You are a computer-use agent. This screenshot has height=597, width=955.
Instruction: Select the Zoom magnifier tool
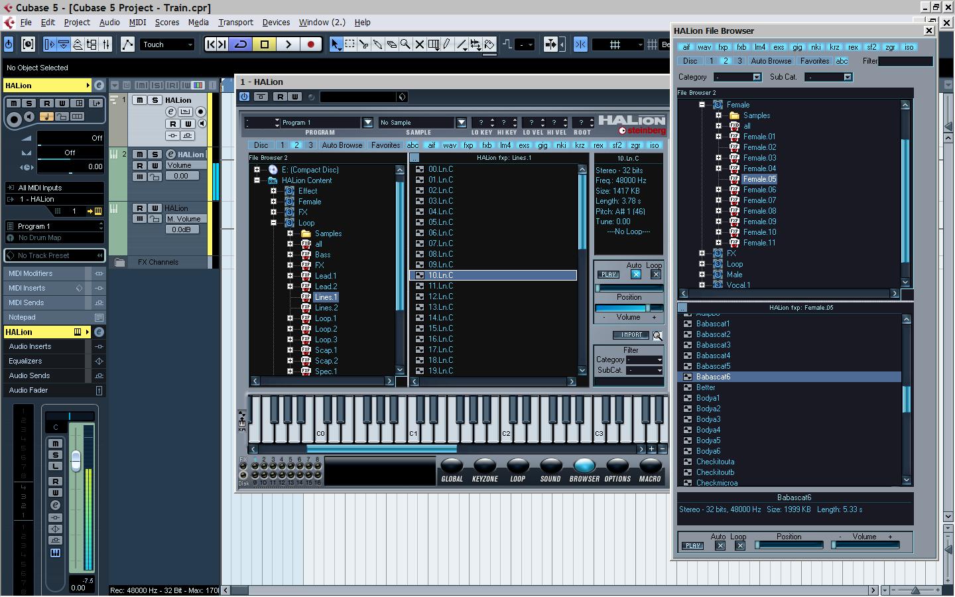pyautogui.click(x=405, y=44)
